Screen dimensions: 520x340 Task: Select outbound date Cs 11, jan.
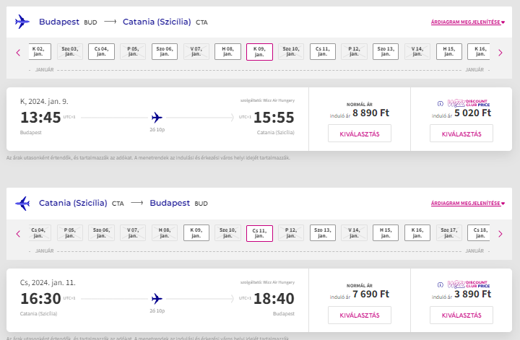point(323,52)
